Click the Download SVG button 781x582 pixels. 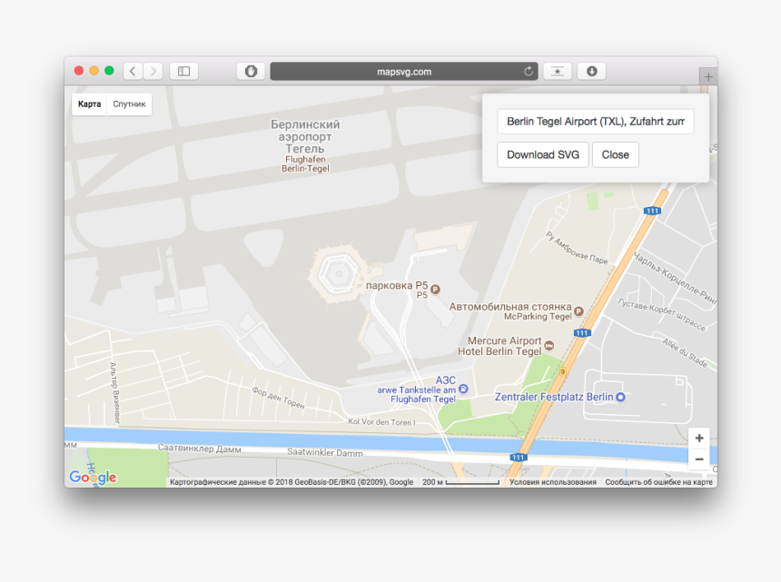pyautogui.click(x=543, y=155)
